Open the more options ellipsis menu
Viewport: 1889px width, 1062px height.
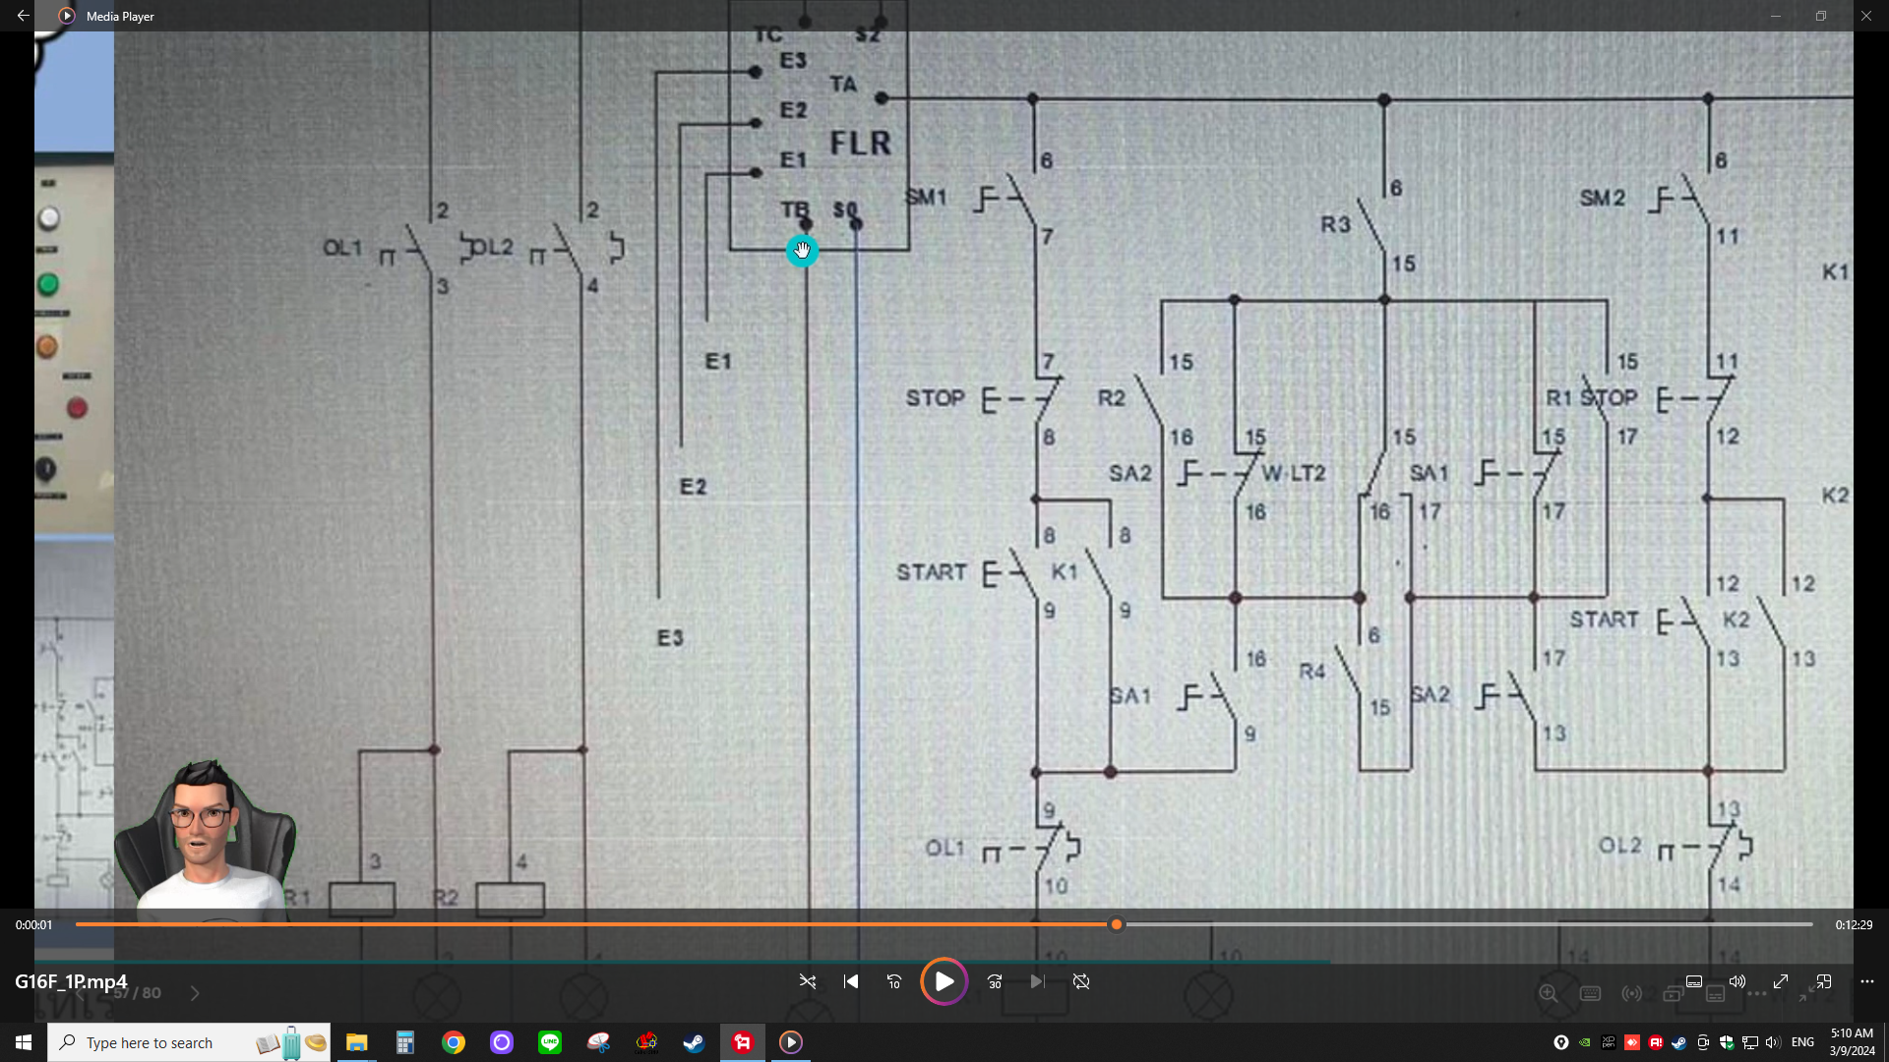coord(1867,981)
